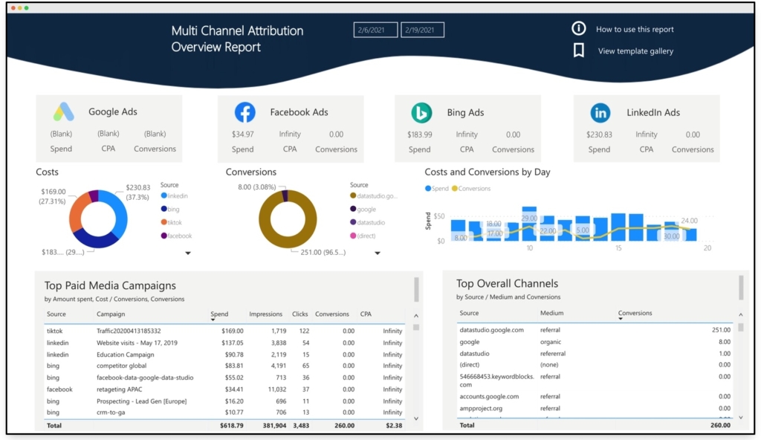Image resolution: width=761 pixels, height=440 pixels.
Task: Select the retageting APAC campaign
Action: [x=224, y=389]
